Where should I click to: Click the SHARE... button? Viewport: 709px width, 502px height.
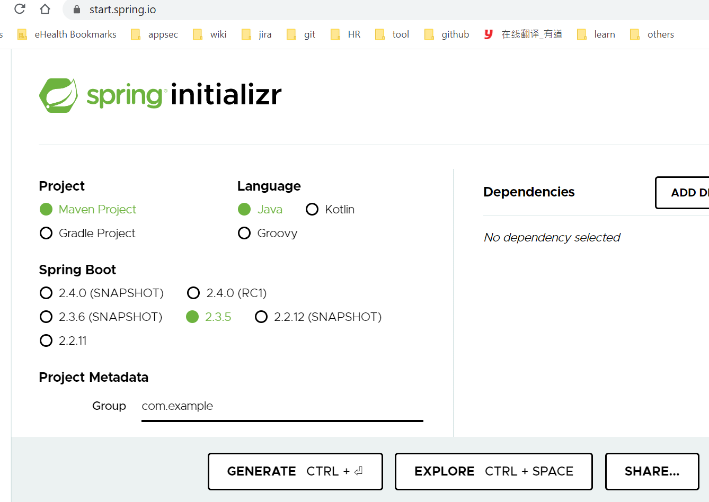coord(652,471)
